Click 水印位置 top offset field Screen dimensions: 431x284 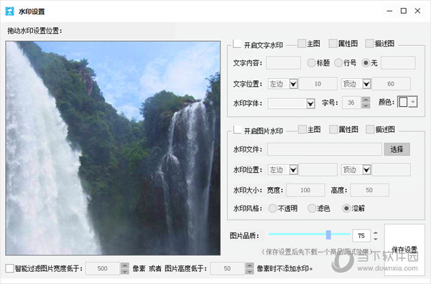point(391,170)
